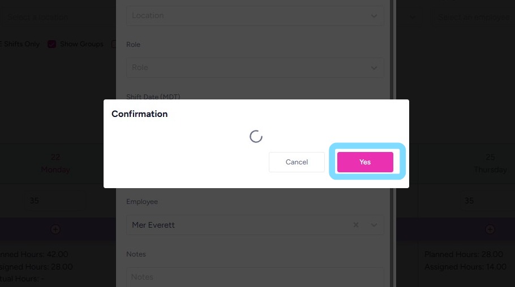Expand the Employee dropdown arrow
515x287 pixels.
[374, 225]
